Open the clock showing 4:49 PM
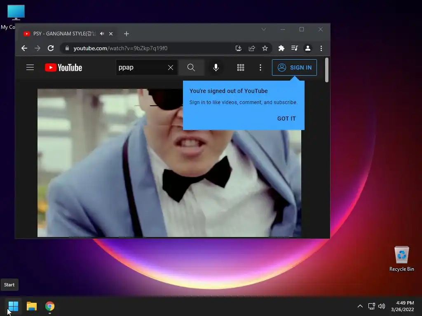 [x=403, y=306]
